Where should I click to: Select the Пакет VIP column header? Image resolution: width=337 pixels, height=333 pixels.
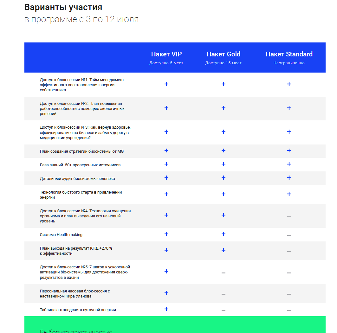coord(166,54)
